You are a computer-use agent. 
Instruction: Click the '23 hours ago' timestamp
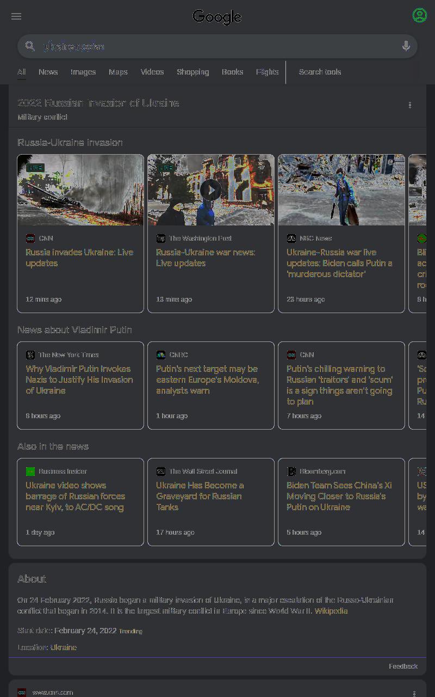(306, 299)
